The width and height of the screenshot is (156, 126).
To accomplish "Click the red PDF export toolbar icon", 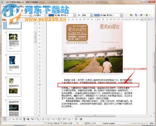I will (x=22, y=10).
